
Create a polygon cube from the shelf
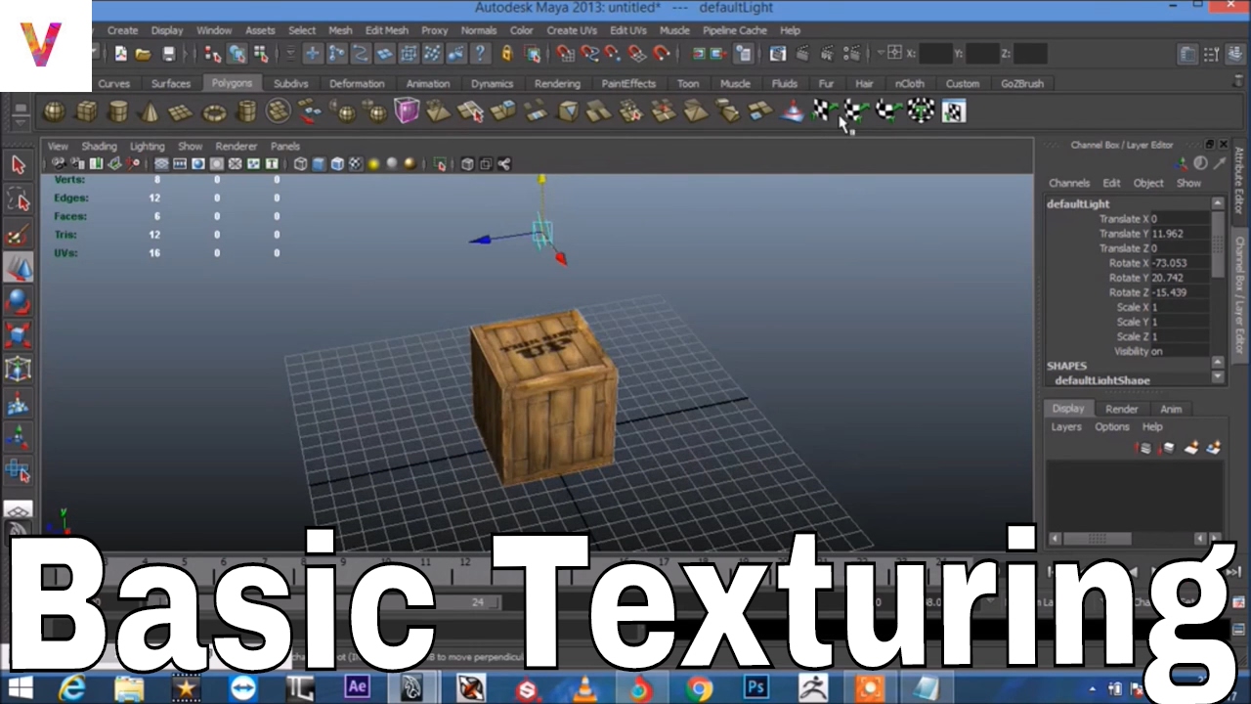[x=87, y=111]
